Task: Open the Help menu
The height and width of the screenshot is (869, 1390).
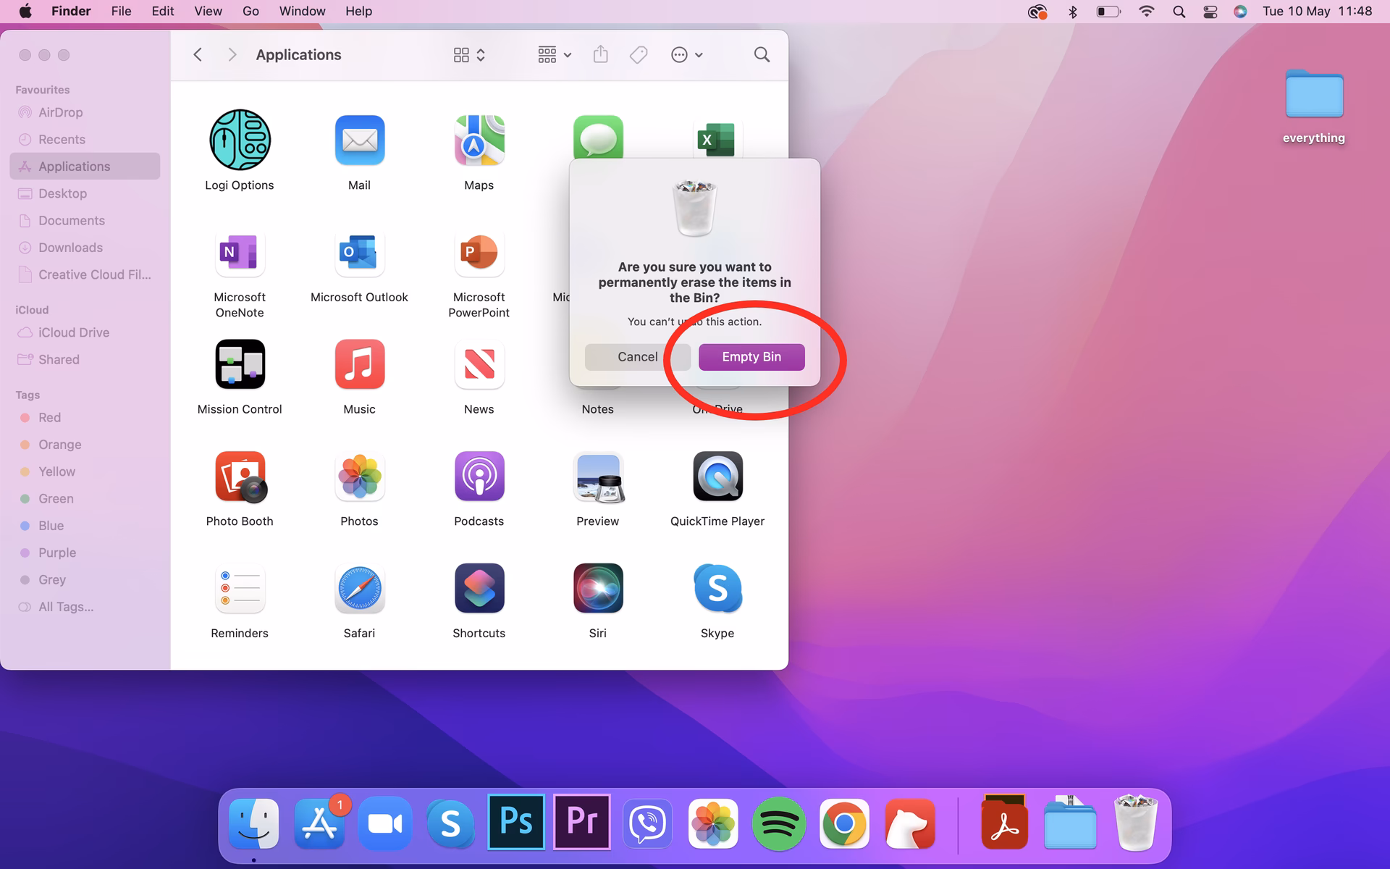Action: pyautogui.click(x=358, y=12)
